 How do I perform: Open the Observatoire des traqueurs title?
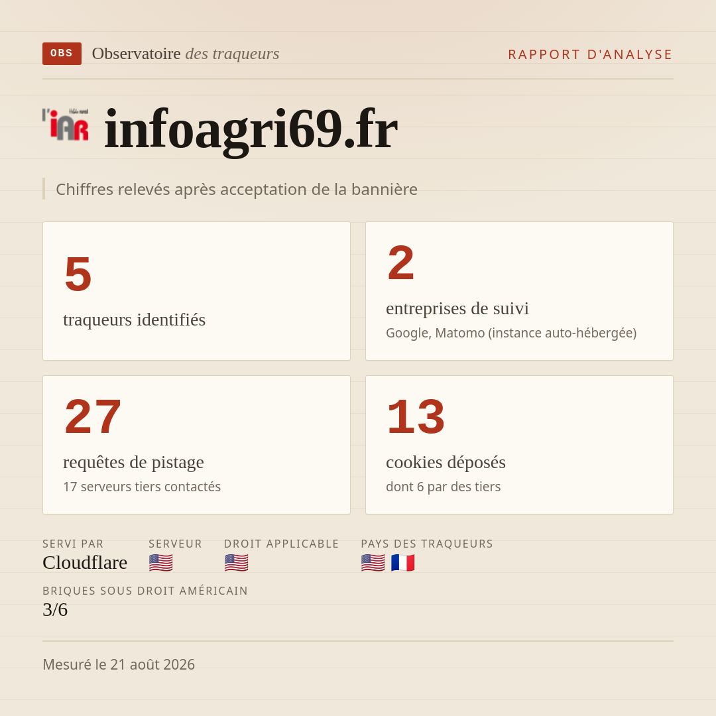tap(186, 54)
